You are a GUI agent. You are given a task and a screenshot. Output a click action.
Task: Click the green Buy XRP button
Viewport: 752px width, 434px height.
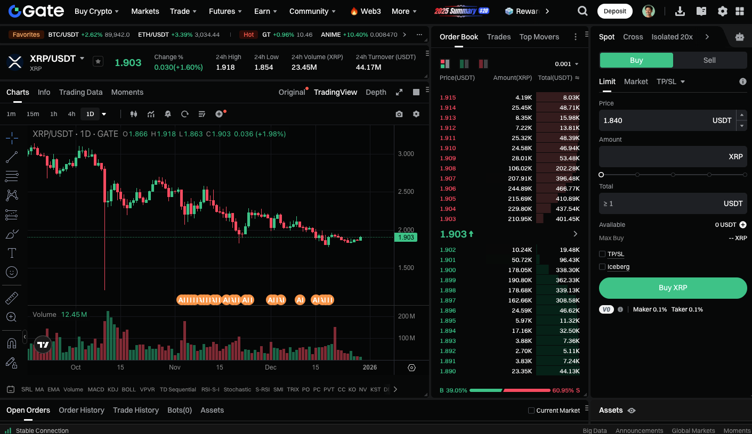pyautogui.click(x=673, y=288)
